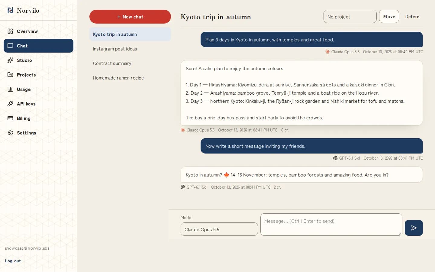Click Claude icon beside the 6 cr. reply
Image resolution: width=435 pixels, height=272 pixels.
(x=183, y=130)
